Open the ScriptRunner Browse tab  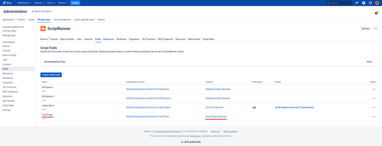pos(44,39)
